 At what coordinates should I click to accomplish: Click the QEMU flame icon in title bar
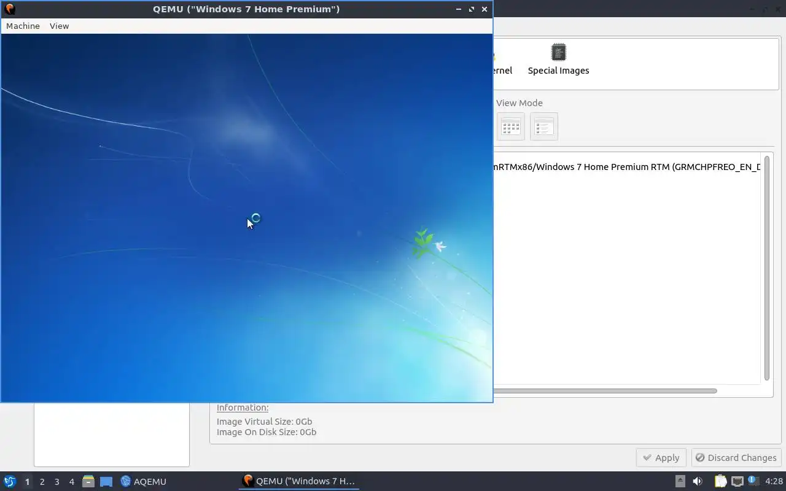point(9,9)
